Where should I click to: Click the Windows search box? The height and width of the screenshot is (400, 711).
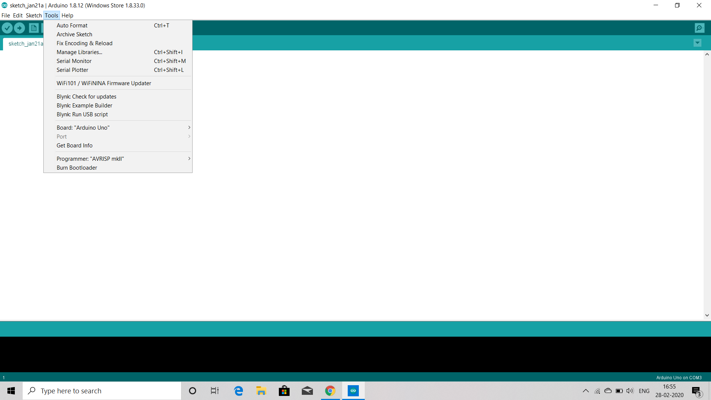tap(102, 391)
